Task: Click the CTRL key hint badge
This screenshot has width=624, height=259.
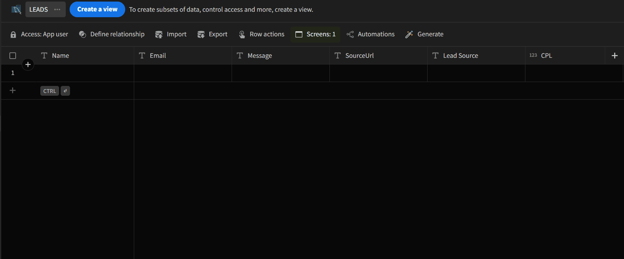Action: (x=50, y=91)
